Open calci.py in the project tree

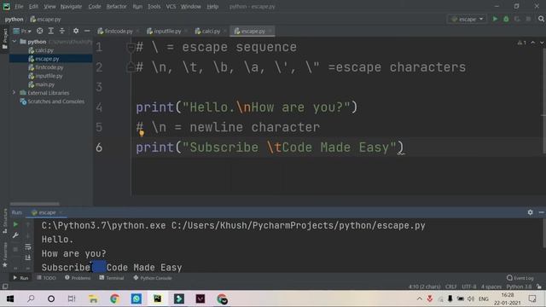coord(41,50)
